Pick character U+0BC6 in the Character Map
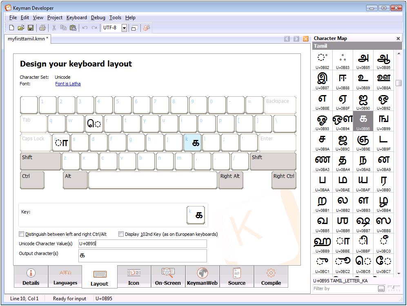This screenshot has width=407, height=306. coord(363,264)
